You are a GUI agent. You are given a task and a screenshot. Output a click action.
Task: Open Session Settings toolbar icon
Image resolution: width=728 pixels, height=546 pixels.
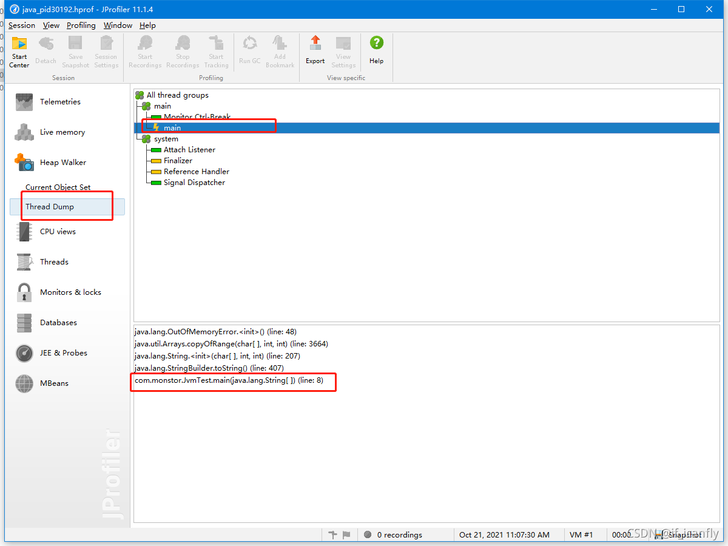pos(106,44)
